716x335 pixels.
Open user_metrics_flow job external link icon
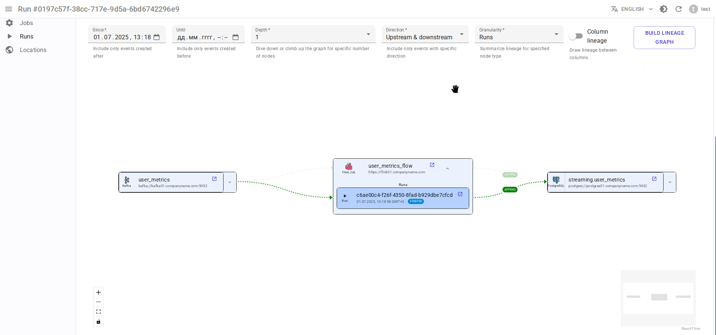(x=432, y=165)
